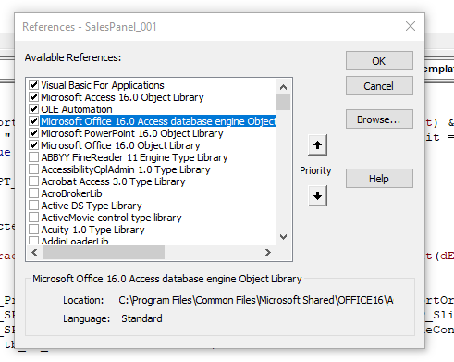
Task: Select 'ABBYY FineReader 11 Engine Type Library' entry
Action: (134, 157)
